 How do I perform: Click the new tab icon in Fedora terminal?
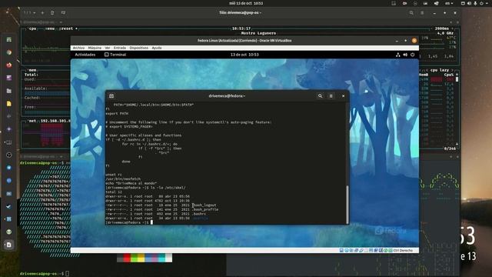[x=111, y=95]
